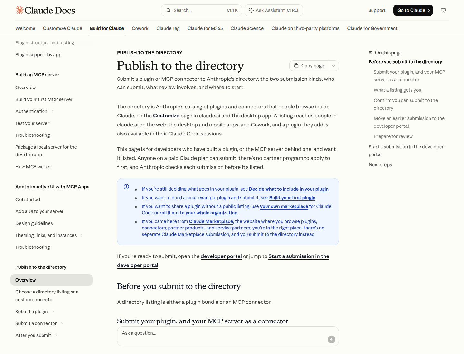Open the Test your server sidebar page
Screen dimensions: 464x354
(x=32, y=123)
